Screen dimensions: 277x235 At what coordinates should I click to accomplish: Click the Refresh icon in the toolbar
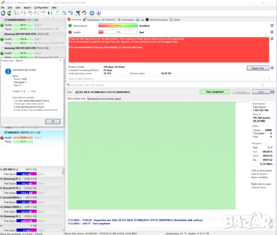tap(3, 13)
